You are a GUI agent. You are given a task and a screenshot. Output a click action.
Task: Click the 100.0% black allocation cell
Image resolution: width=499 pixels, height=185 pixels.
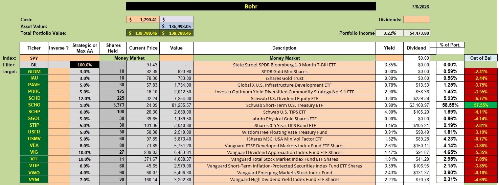pos(85,65)
